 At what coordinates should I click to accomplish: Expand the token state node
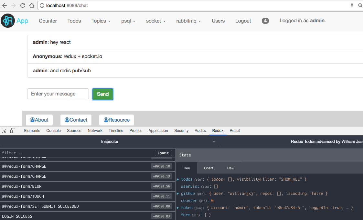click(x=178, y=208)
